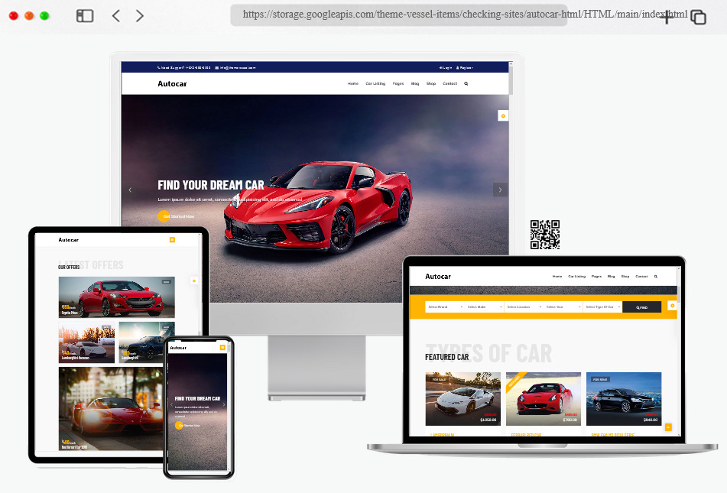Image resolution: width=727 pixels, height=493 pixels.
Task: Open the Select Type Of Car dropdown
Action: pos(602,306)
